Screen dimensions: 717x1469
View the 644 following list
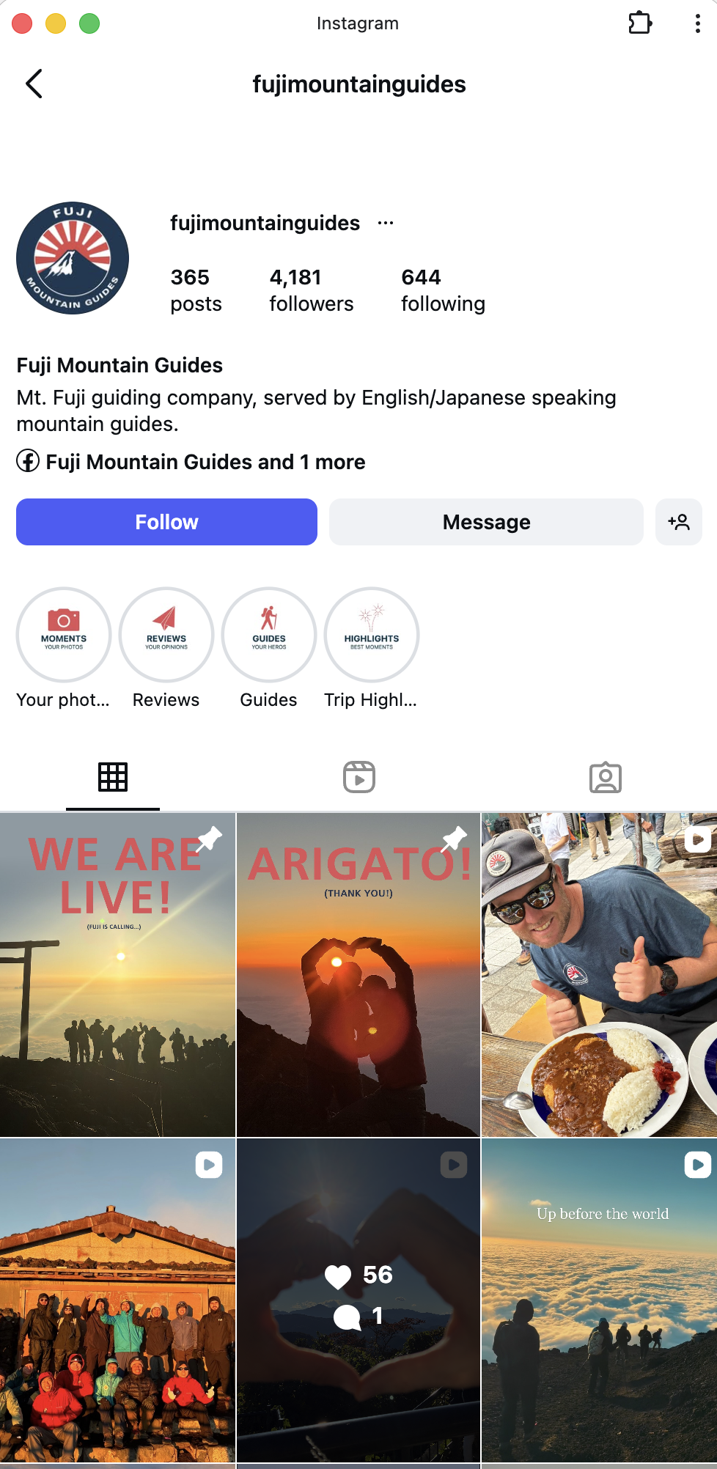click(x=443, y=290)
